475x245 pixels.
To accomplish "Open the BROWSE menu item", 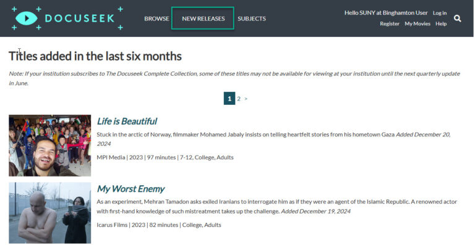I will [156, 19].
